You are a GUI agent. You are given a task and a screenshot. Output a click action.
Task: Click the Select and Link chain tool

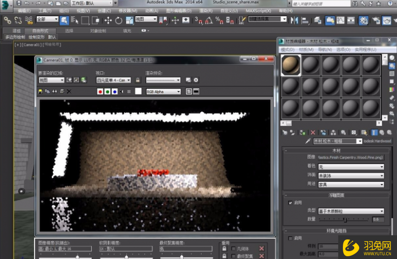(7, 20)
